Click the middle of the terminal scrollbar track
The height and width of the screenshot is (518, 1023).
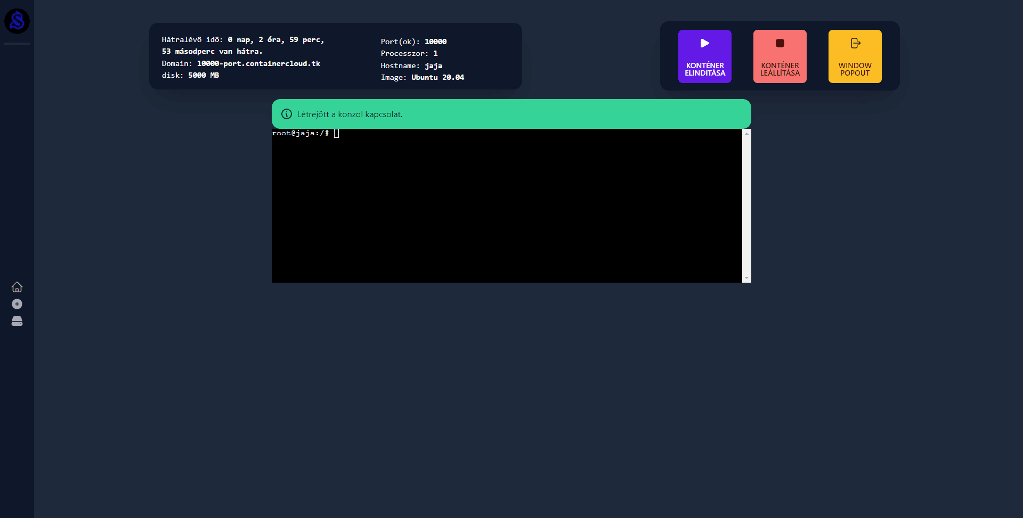click(x=746, y=205)
